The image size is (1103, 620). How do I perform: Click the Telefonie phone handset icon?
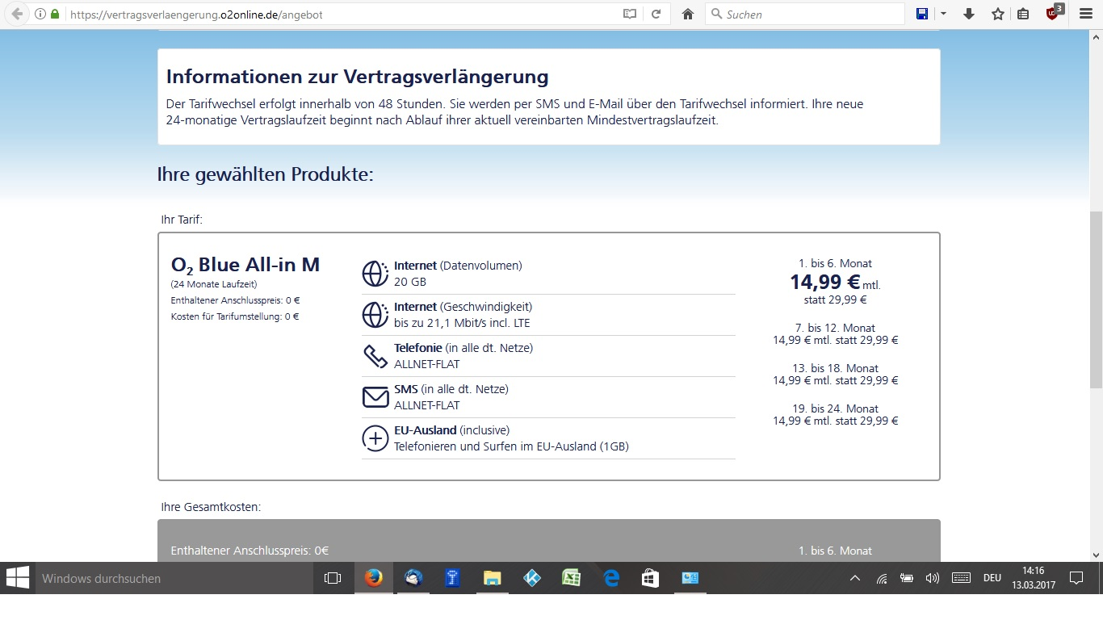click(375, 356)
